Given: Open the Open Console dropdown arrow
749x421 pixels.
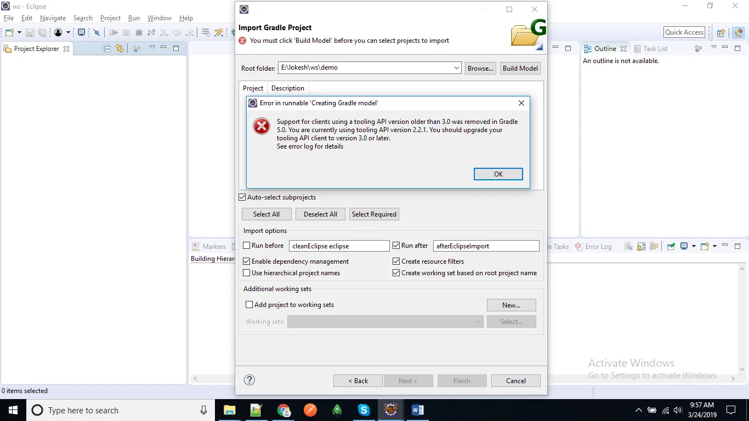Looking at the screenshot, I should tap(714, 247).
